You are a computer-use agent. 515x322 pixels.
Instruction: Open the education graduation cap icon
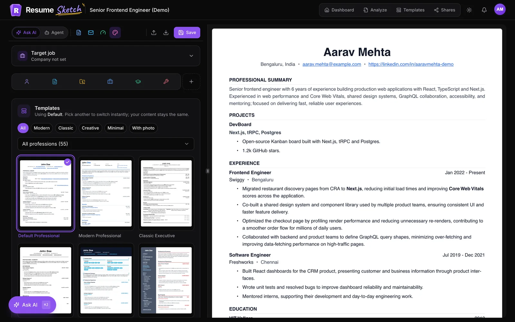(138, 82)
